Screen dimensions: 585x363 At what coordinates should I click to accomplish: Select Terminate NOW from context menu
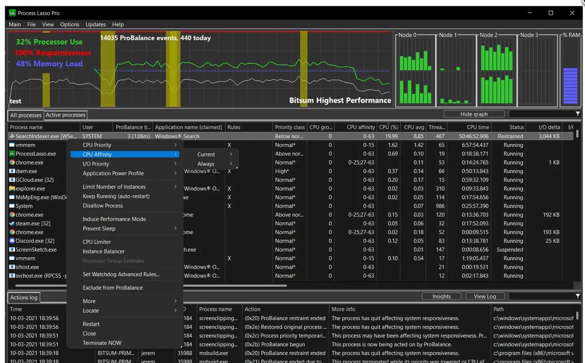pos(102,343)
